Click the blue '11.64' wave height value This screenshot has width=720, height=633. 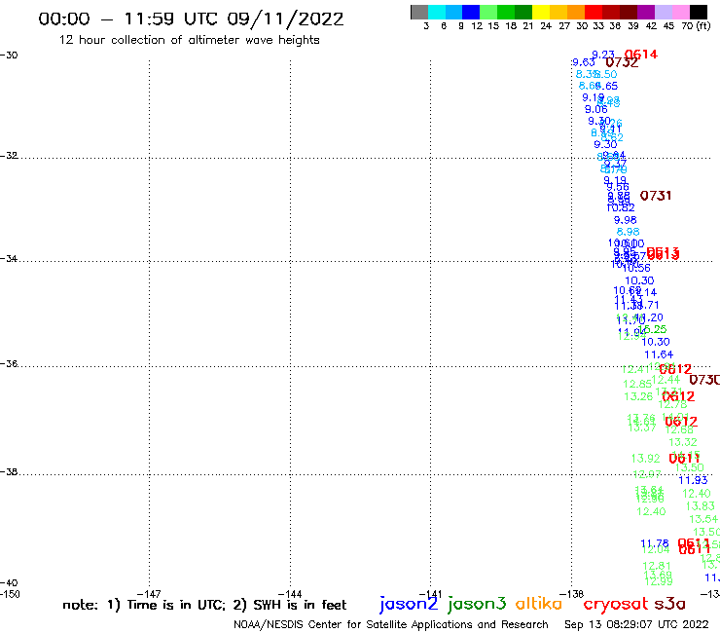click(659, 354)
